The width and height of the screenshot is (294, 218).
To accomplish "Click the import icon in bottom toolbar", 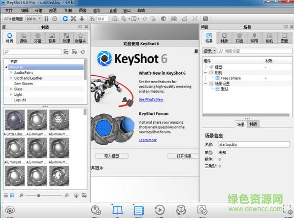I will click(96, 210).
